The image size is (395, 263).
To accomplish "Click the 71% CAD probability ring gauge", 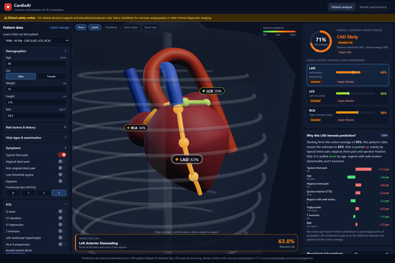I will coord(321,41).
